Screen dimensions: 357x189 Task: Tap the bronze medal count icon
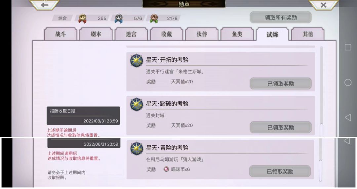click(154, 18)
